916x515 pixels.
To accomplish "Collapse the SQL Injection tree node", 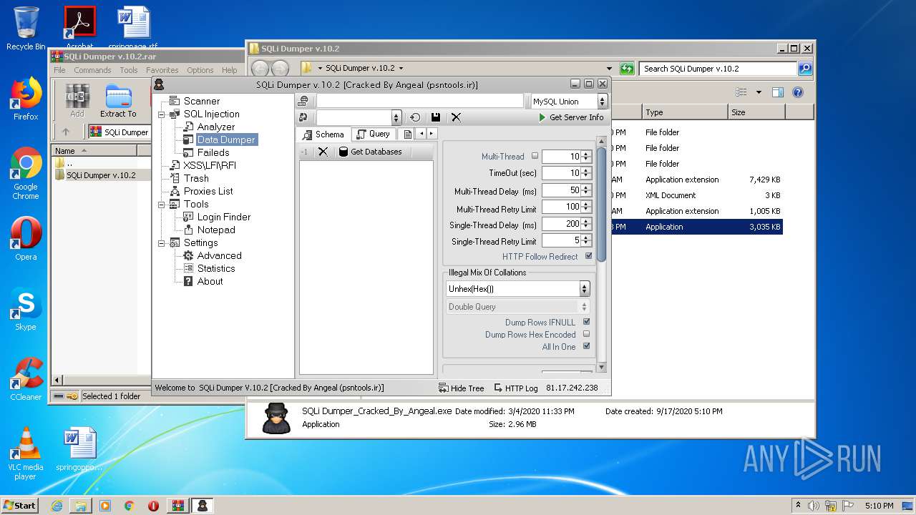I will [162, 114].
